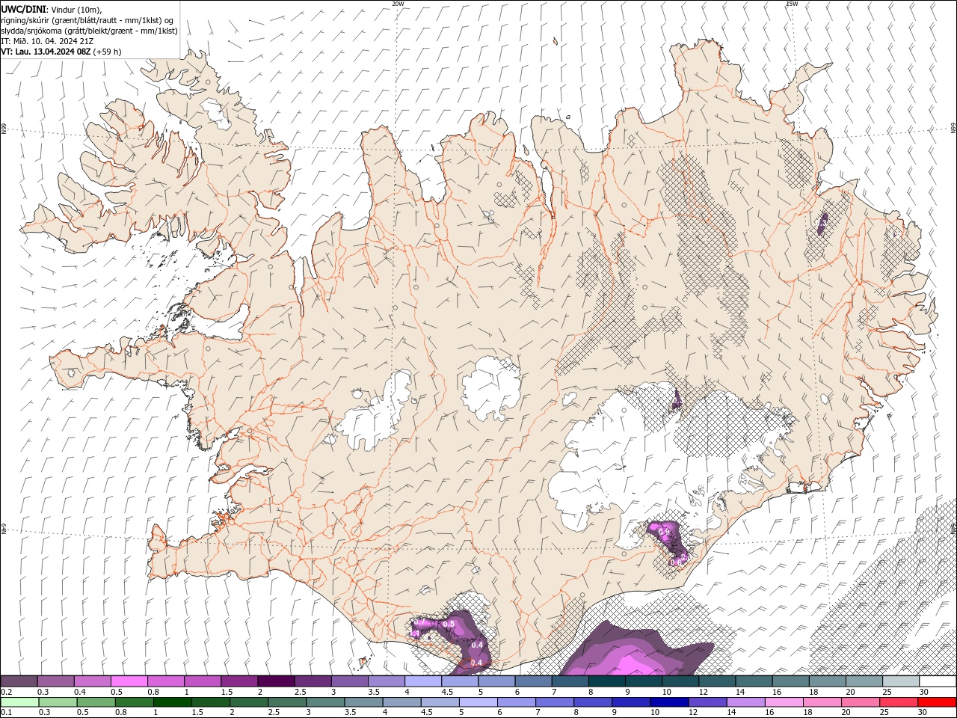Choose the lavender 4 swatch in upper legend row
The height and width of the screenshot is (718, 957).
coord(423,681)
